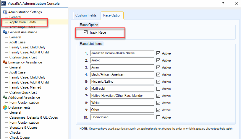Screen dimensions: 241x139
Task: Toggle the Track Race checkbox
Action: coord(85,32)
